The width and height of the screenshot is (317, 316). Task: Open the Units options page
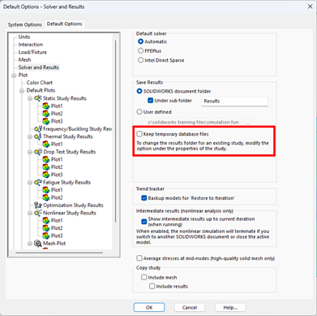(24, 37)
